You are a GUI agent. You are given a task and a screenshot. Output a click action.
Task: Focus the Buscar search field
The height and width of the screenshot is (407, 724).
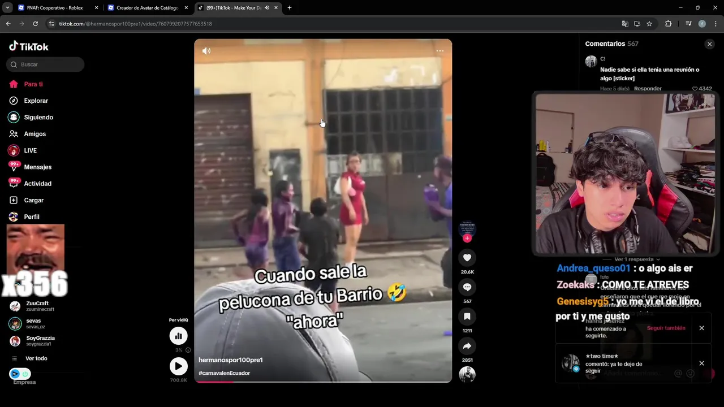(45, 64)
